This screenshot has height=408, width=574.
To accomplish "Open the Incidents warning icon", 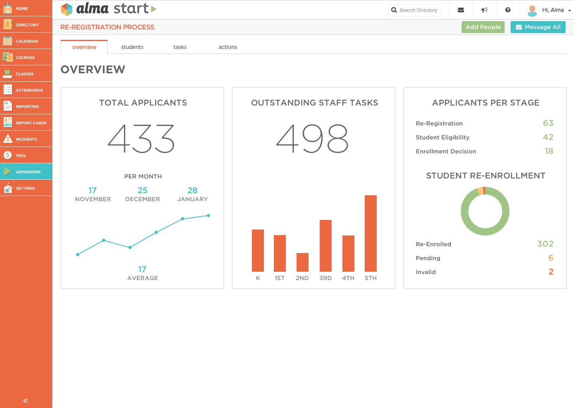I will (8, 139).
